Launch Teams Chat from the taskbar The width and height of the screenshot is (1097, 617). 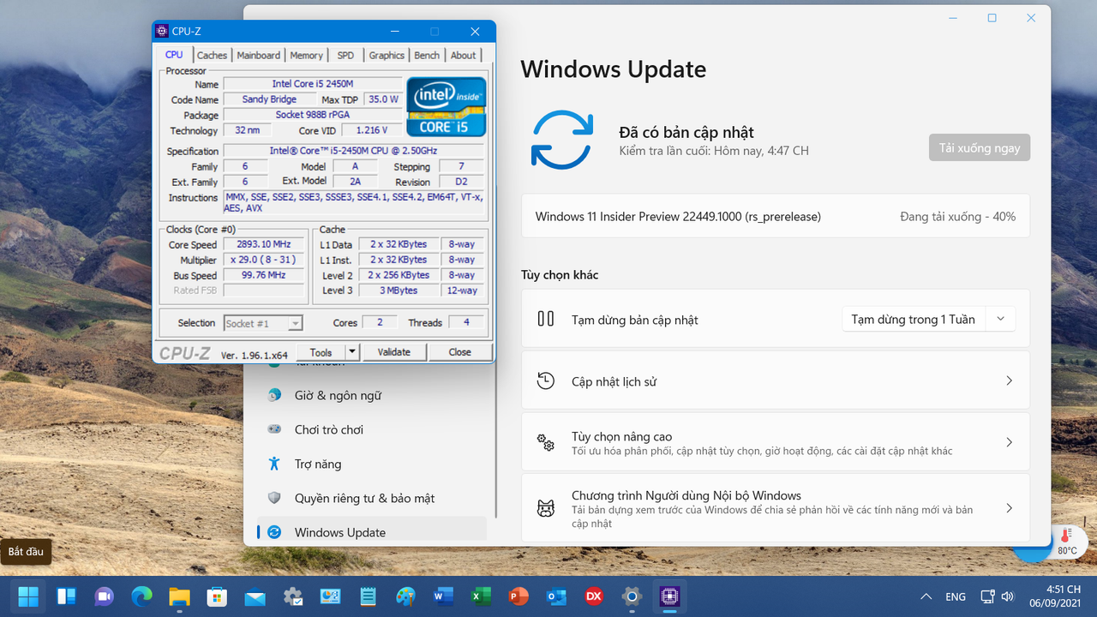coord(104,596)
